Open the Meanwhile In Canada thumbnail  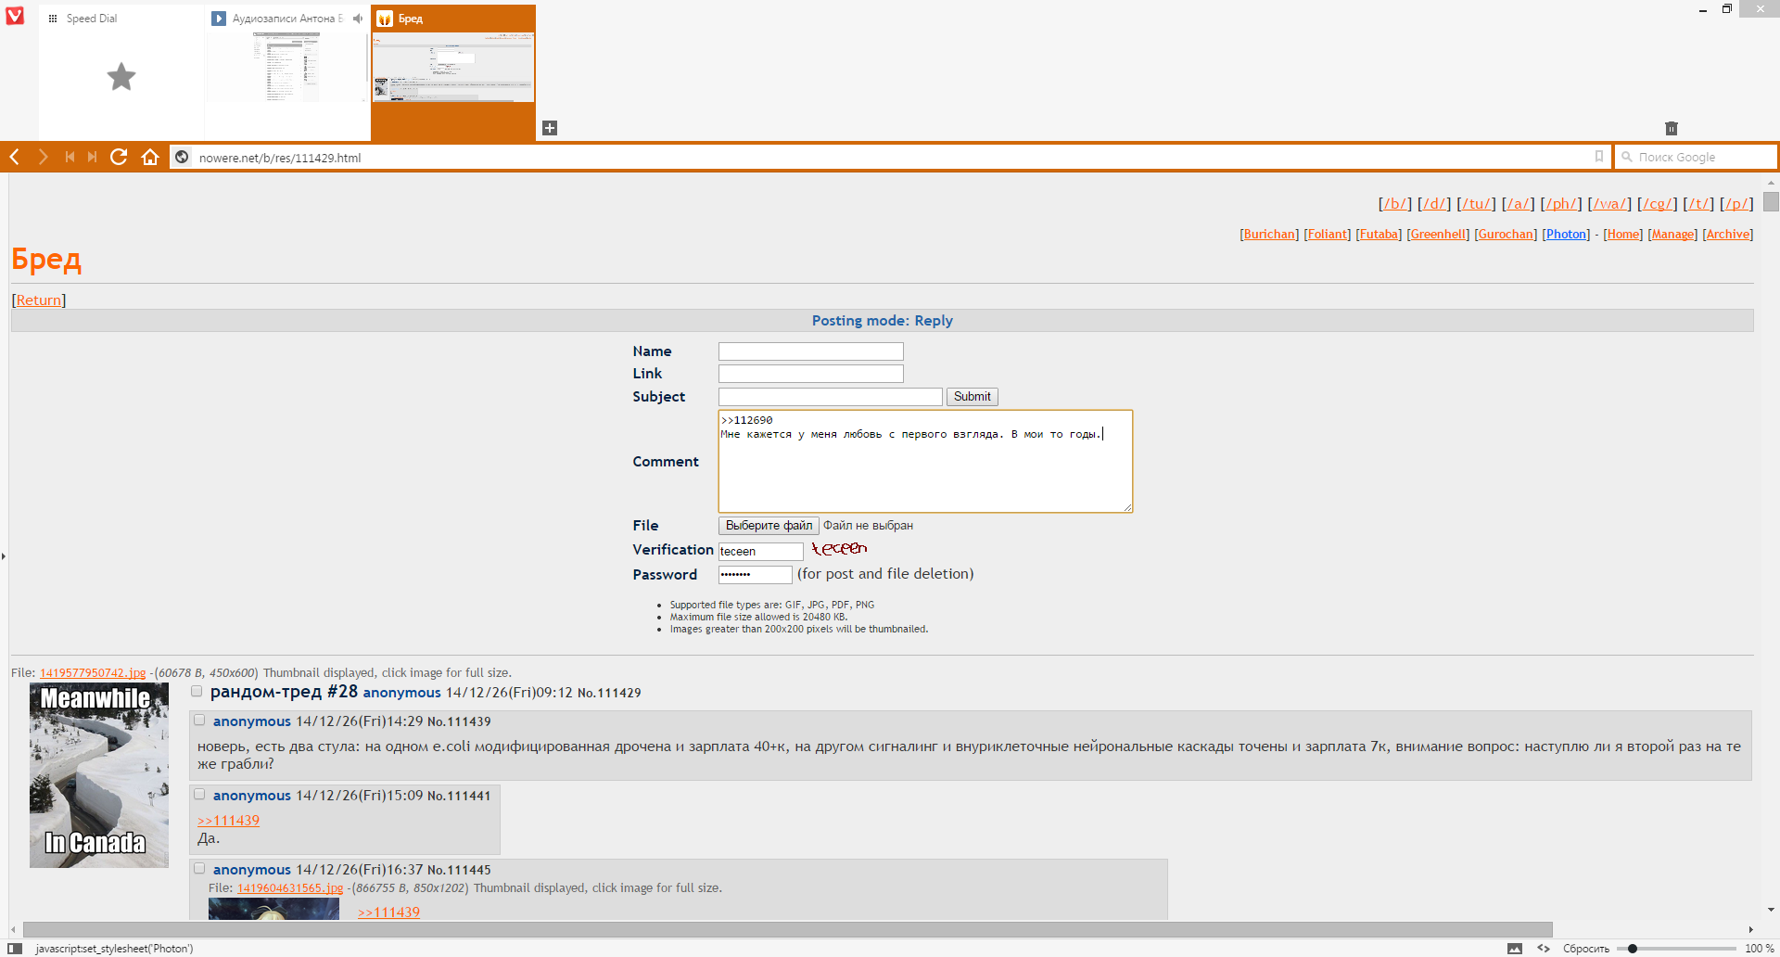coord(99,775)
